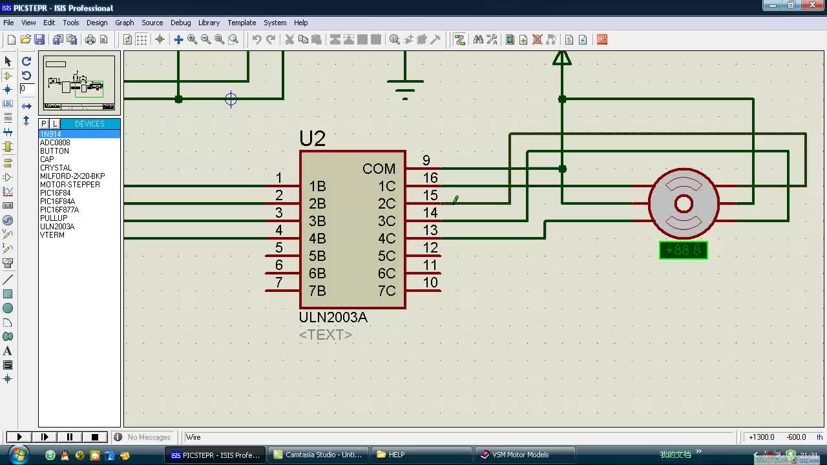Open the Design menu
The height and width of the screenshot is (465, 827).
coord(97,23)
